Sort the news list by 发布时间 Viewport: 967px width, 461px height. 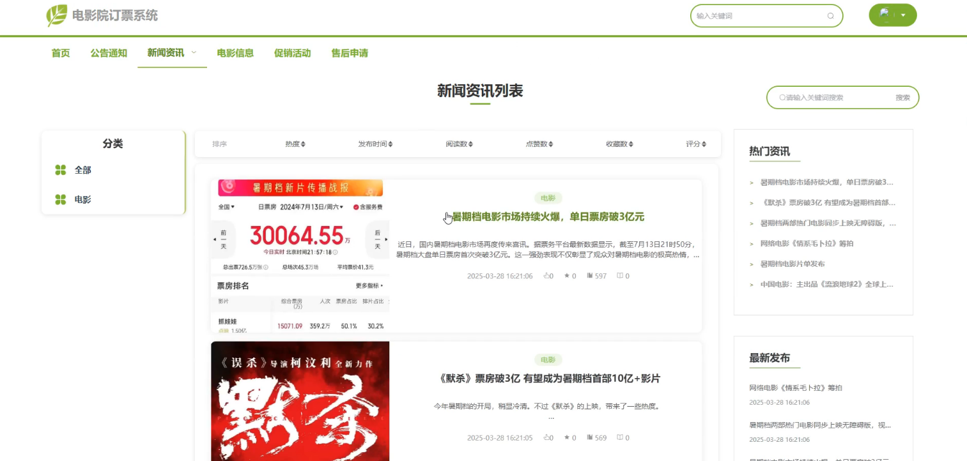375,144
